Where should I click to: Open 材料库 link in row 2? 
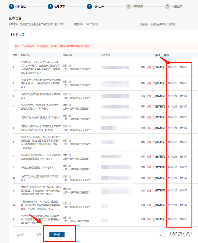click(183, 83)
